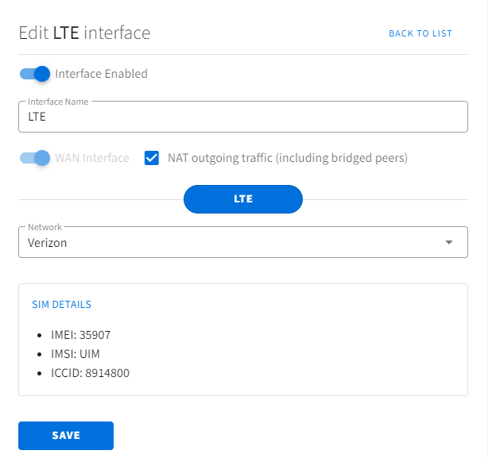The height and width of the screenshot is (458, 488).
Task: Click the IMEI: 35907 entry
Action: (x=80, y=335)
